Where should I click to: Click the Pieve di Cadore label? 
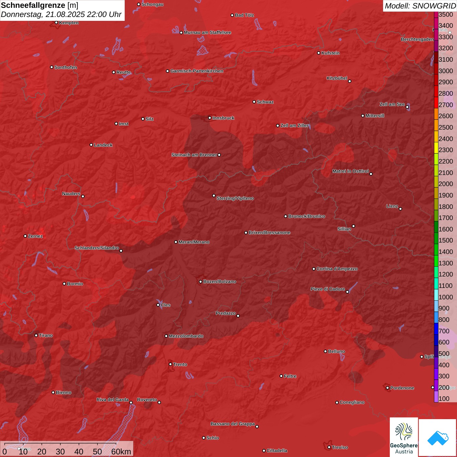pos(328,289)
